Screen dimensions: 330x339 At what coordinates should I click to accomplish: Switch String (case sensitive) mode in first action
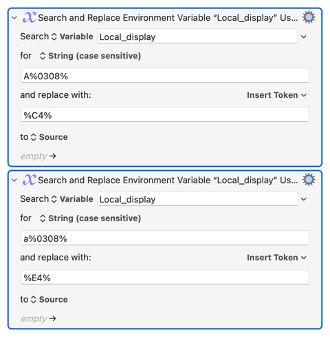point(90,56)
